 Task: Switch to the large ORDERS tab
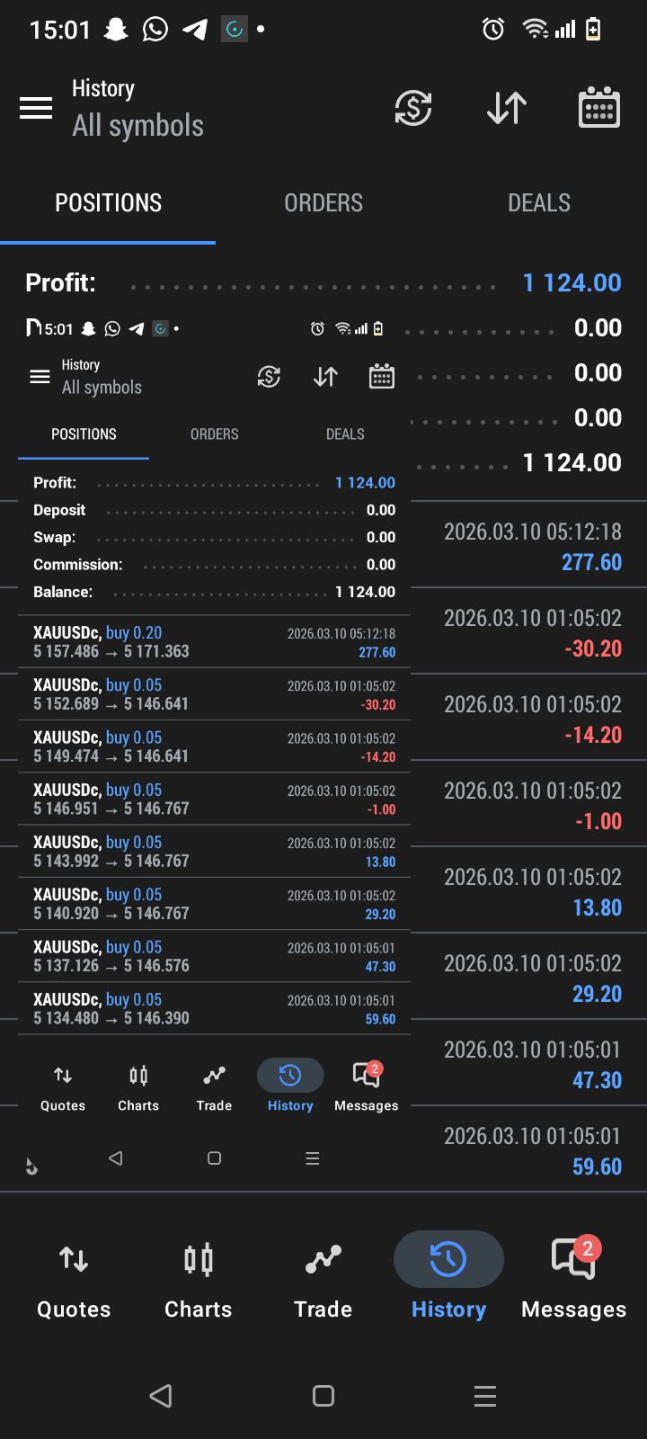click(323, 203)
